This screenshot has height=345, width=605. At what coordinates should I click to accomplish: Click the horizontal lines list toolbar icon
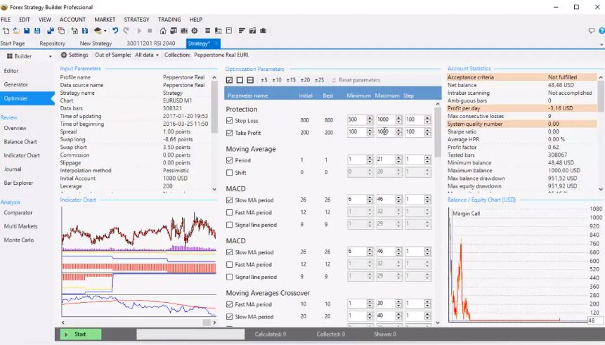coord(207,31)
